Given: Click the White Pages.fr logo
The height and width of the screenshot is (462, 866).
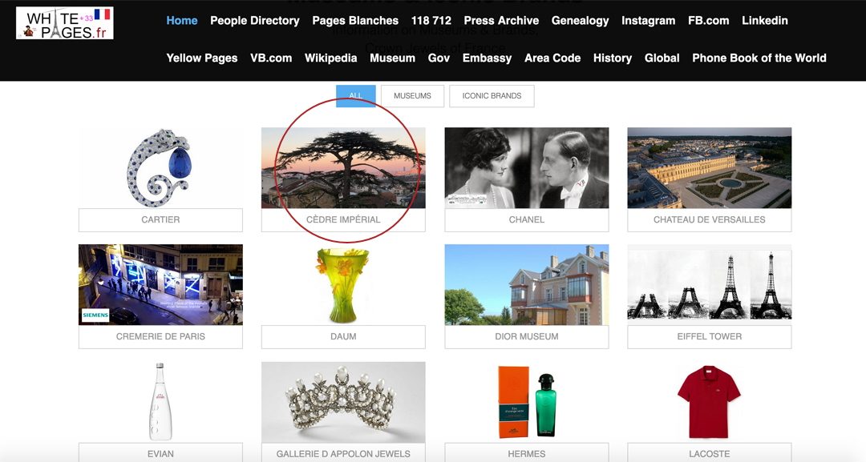Looking at the screenshot, I should point(65,23).
